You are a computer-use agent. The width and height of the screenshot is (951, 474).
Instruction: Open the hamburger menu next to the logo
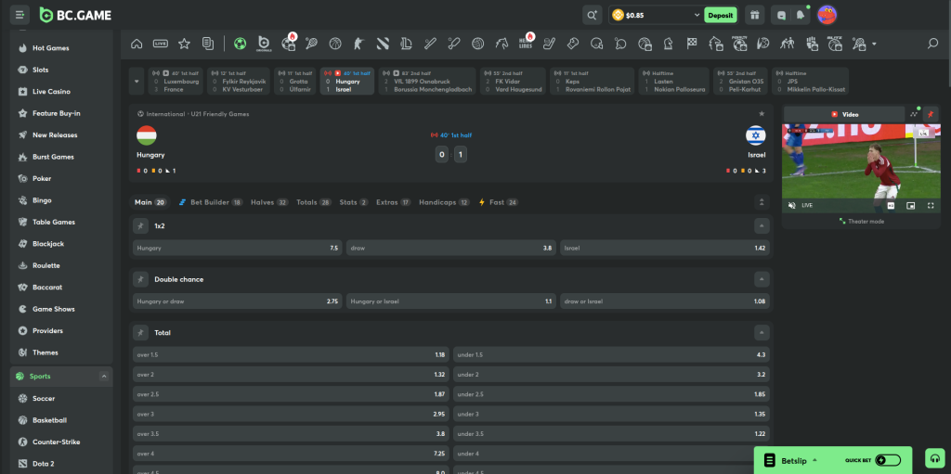(20, 15)
